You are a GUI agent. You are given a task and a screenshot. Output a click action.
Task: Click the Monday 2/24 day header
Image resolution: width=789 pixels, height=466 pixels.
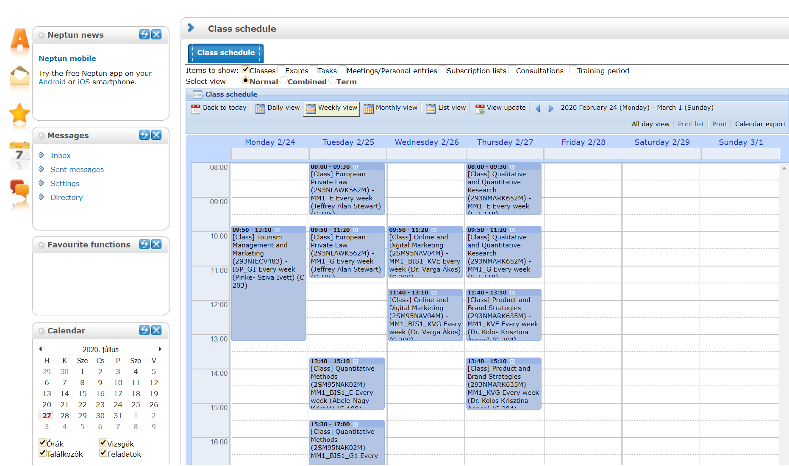[x=270, y=142]
